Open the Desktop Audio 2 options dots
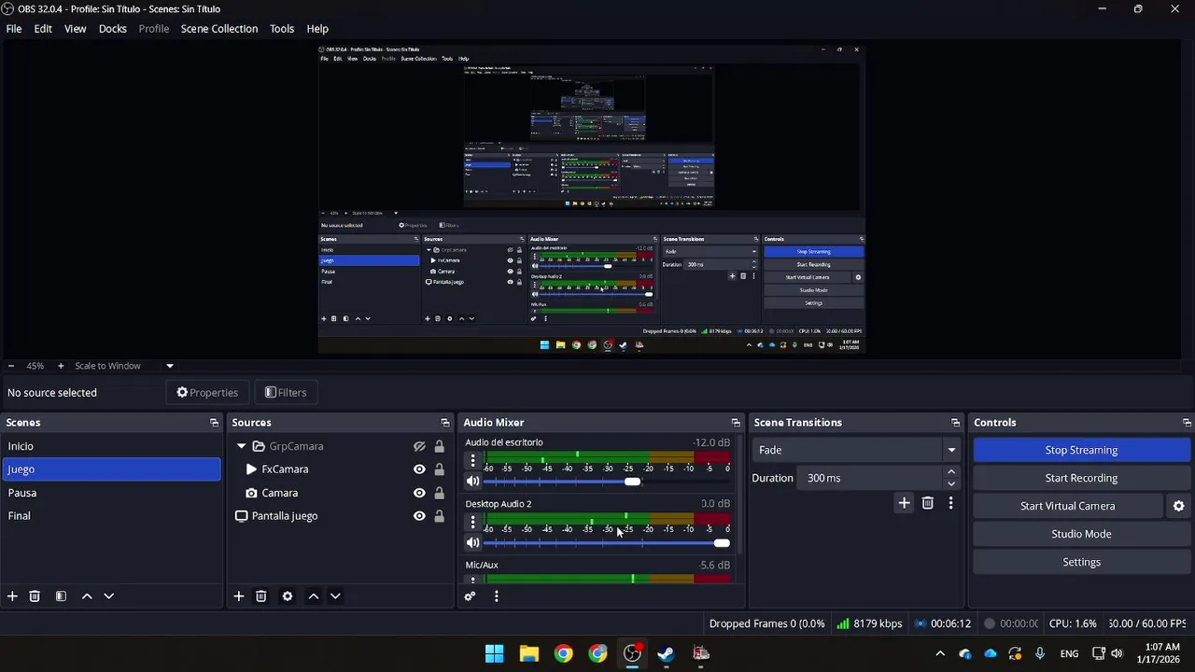 (472, 522)
